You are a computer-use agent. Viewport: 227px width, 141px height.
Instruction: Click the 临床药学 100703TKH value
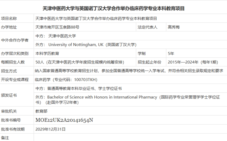66,80
